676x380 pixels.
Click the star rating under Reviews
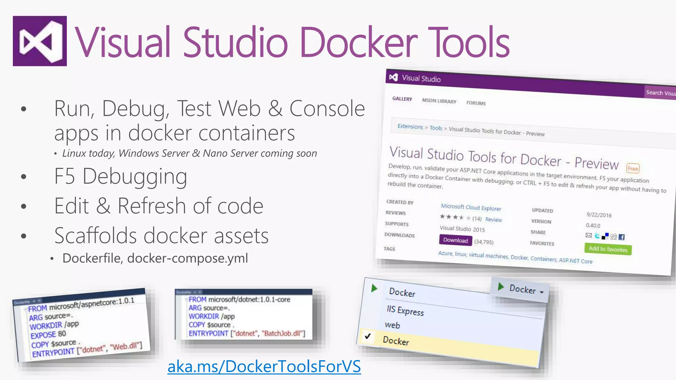[455, 217]
